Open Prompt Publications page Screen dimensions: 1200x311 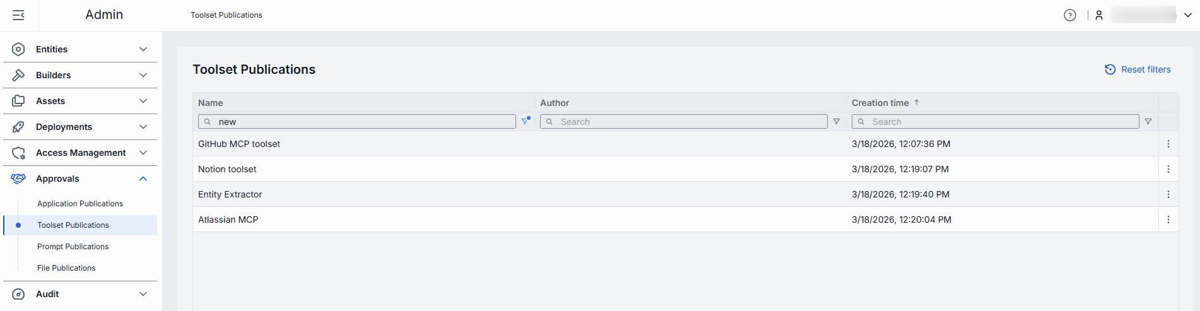(73, 247)
